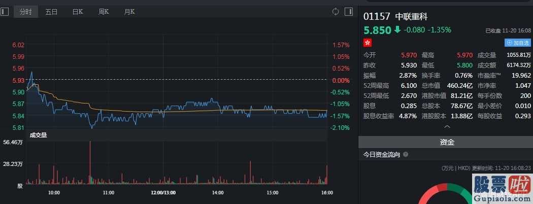Click the 成交额 value 6174.32万

tap(519, 65)
